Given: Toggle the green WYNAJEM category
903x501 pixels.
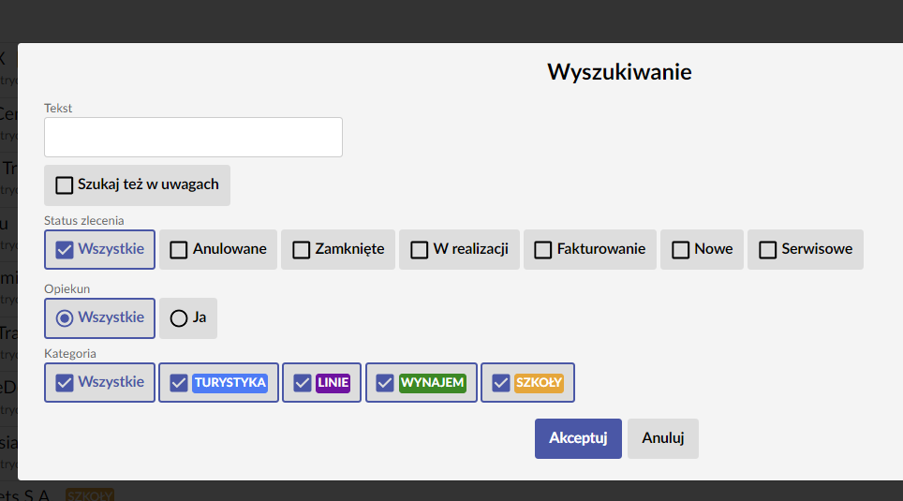Looking at the screenshot, I should pyautogui.click(x=422, y=382).
